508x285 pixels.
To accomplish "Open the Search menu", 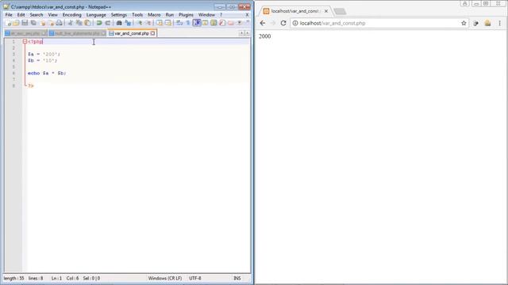I will coord(37,15).
